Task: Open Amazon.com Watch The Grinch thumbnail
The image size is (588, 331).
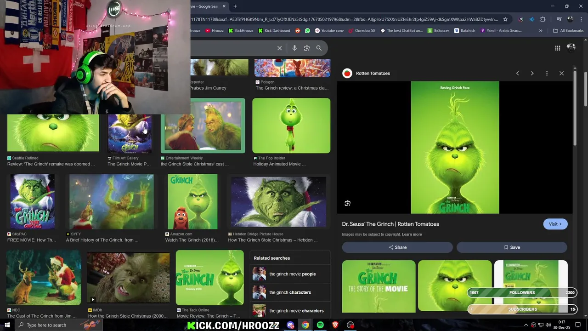Action: pyautogui.click(x=192, y=201)
